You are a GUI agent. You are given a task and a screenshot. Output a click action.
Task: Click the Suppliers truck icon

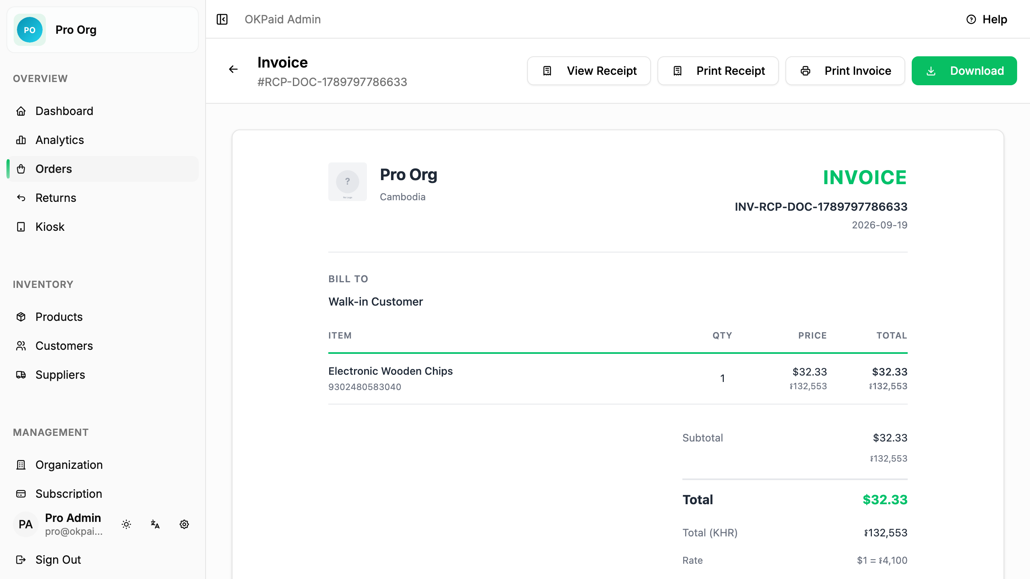point(21,375)
